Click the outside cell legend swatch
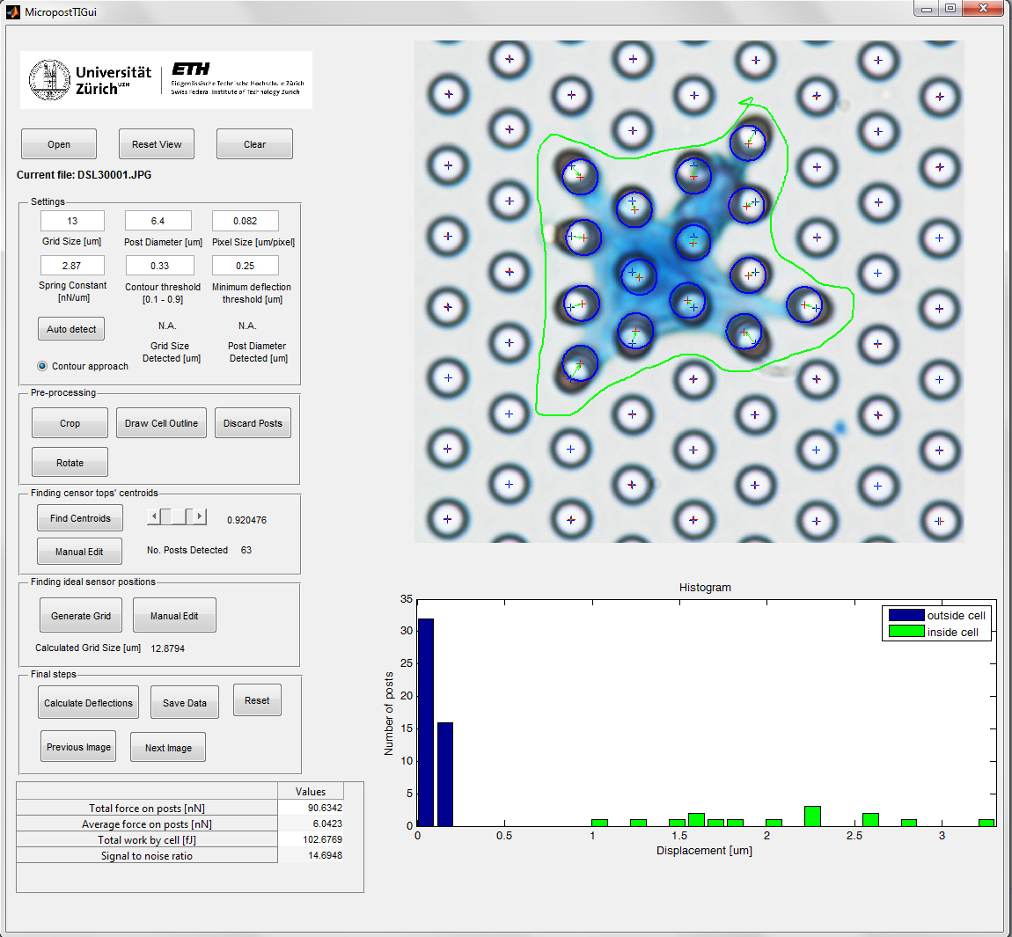The image size is (1012, 937). [x=906, y=616]
